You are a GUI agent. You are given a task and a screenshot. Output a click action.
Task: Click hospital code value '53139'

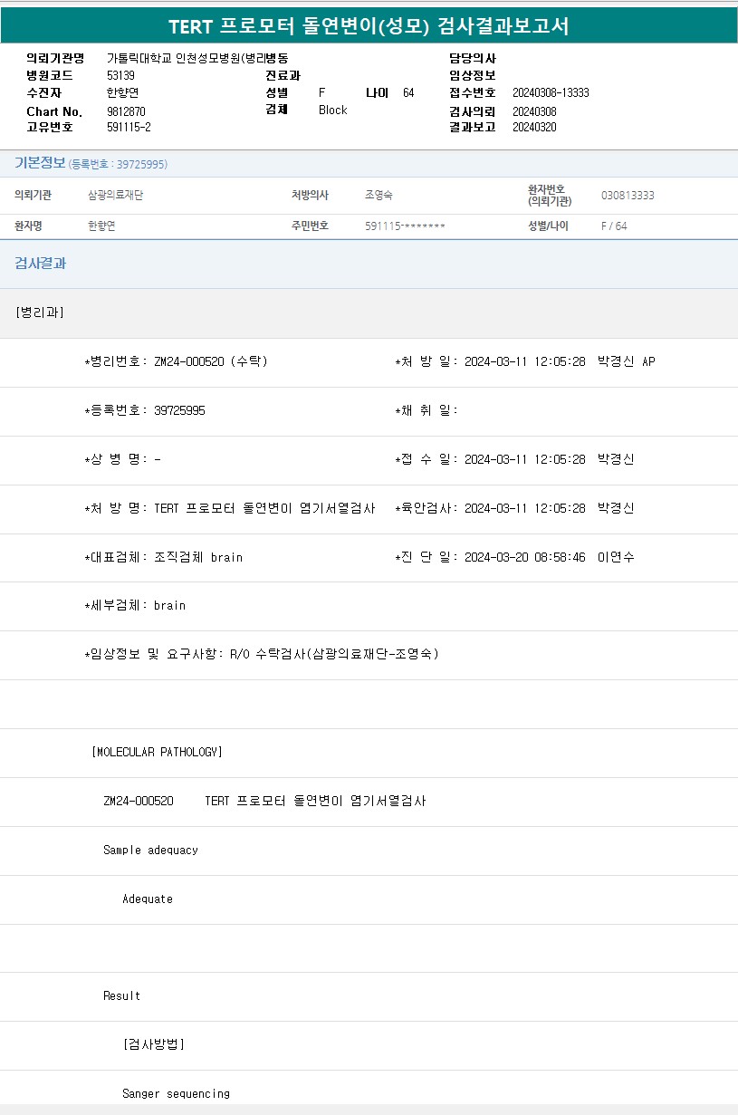point(120,75)
